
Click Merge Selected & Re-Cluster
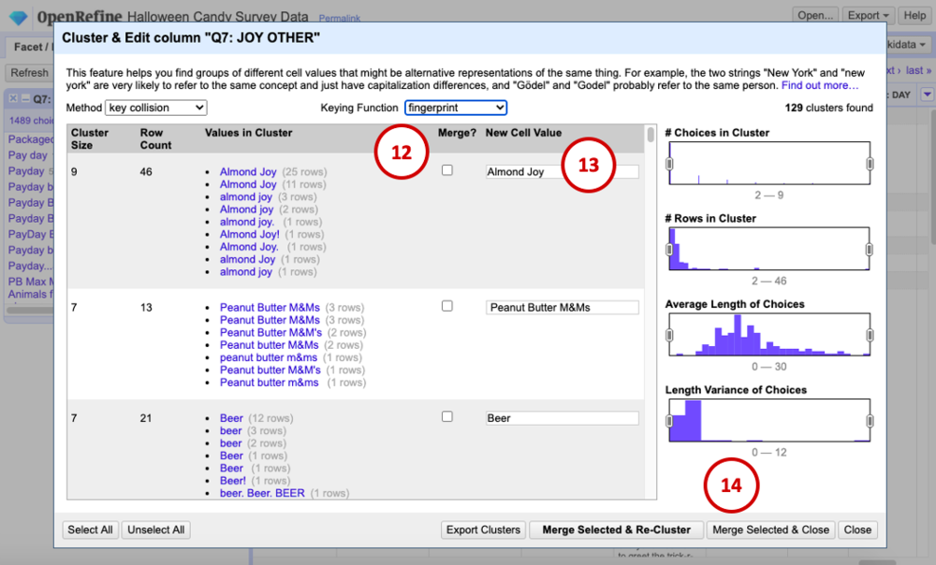tap(616, 529)
